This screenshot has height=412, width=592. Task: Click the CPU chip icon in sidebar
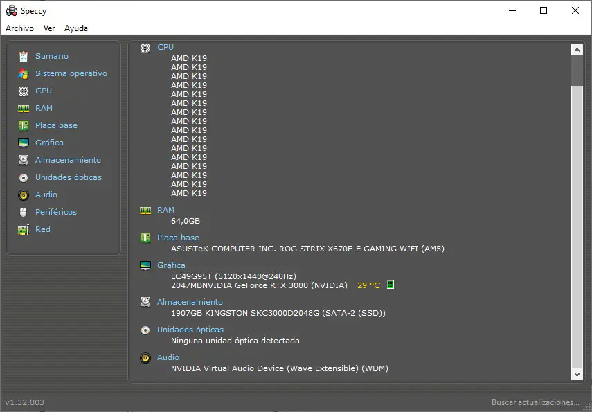click(24, 91)
